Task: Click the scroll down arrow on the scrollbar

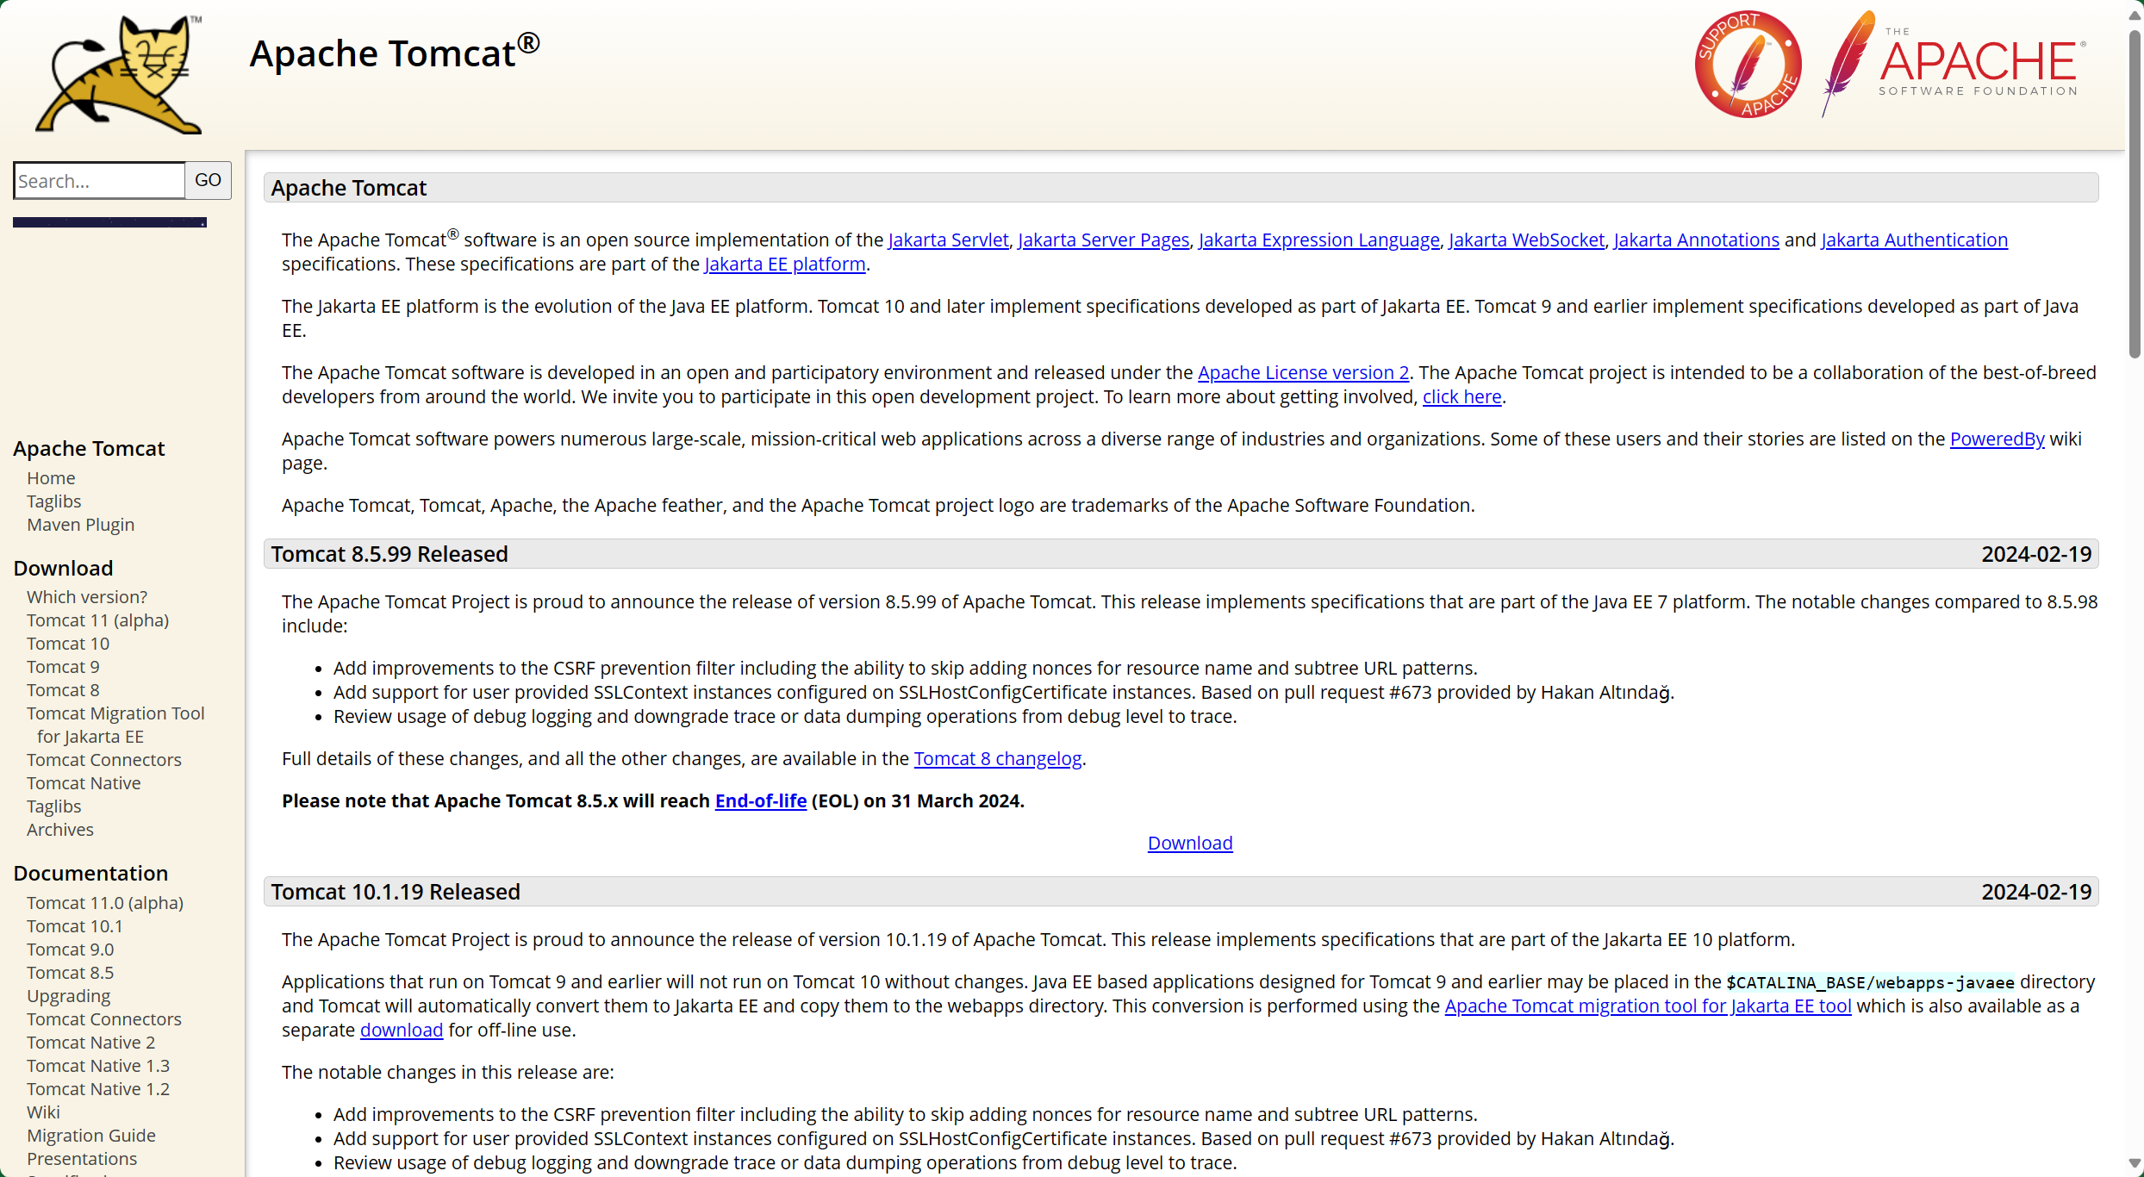Action: click(2134, 1162)
